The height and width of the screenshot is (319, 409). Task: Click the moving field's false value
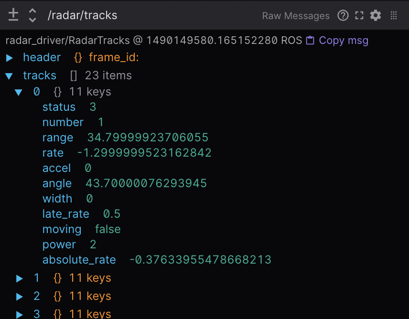click(x=108, y=229)
